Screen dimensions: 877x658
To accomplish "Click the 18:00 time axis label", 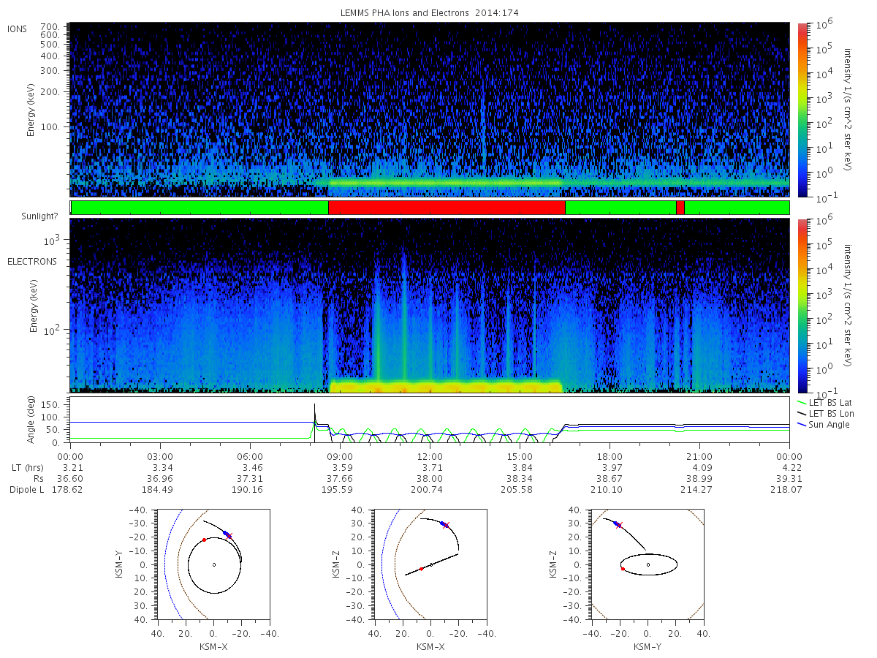I will click(610, 455).
